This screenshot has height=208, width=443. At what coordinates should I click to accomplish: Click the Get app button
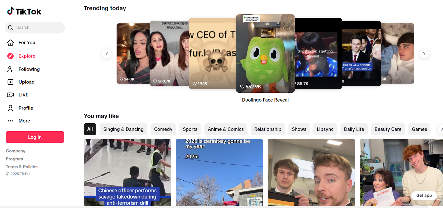[424, 195]
